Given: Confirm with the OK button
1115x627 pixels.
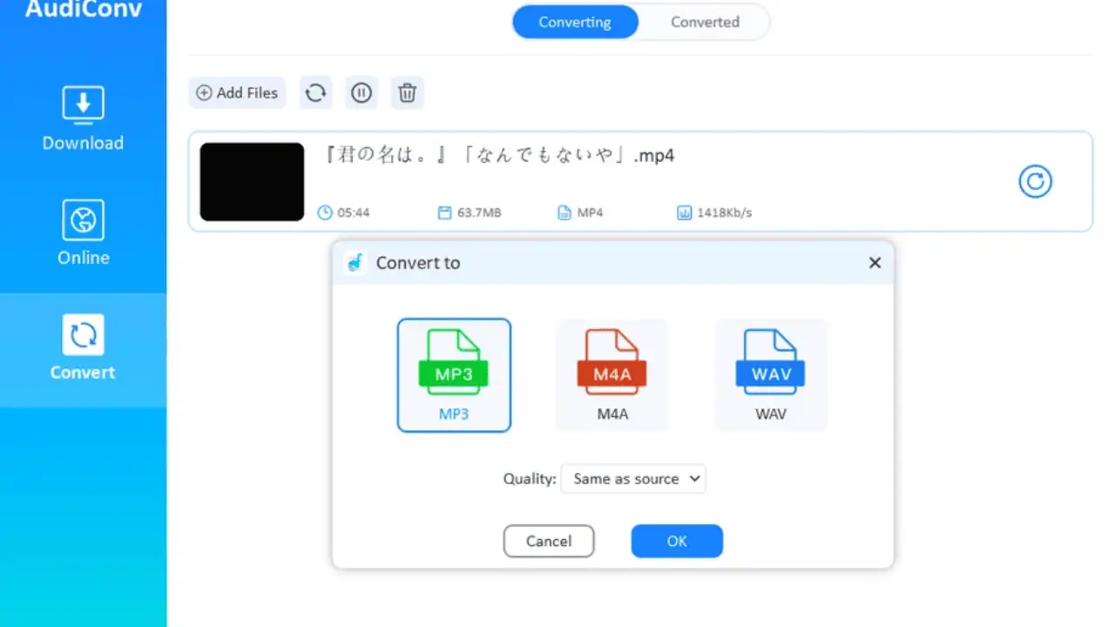Looking at the screenshot, I should pyautogui.click(x=677, y=541).
